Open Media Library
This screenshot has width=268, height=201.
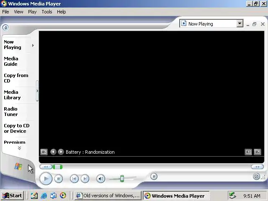pyautogui.click(x=12, y=95)
